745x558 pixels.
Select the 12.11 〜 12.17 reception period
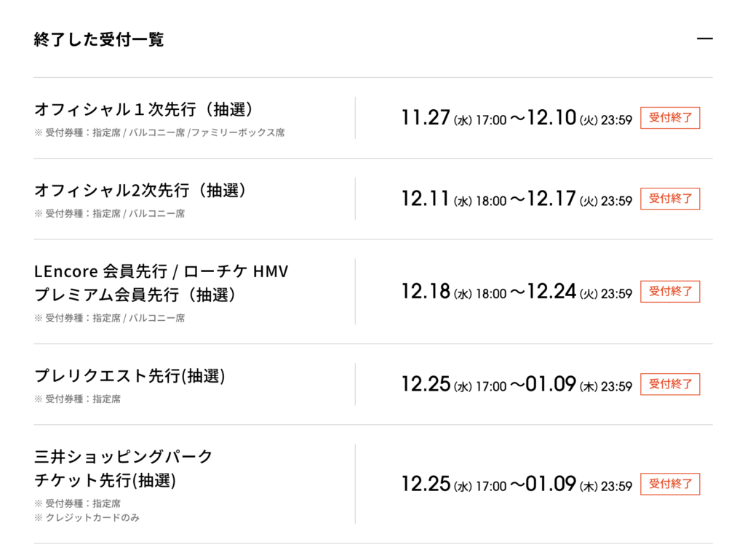(517, 199)
